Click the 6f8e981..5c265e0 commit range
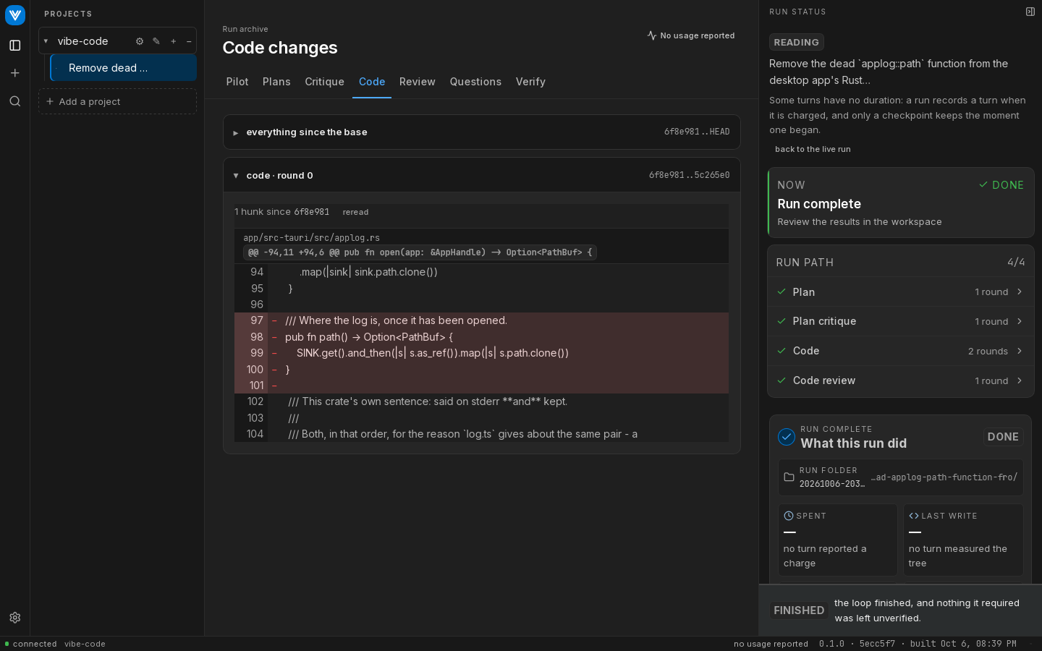Screen dimensions: 1042x651 [689, 175]
